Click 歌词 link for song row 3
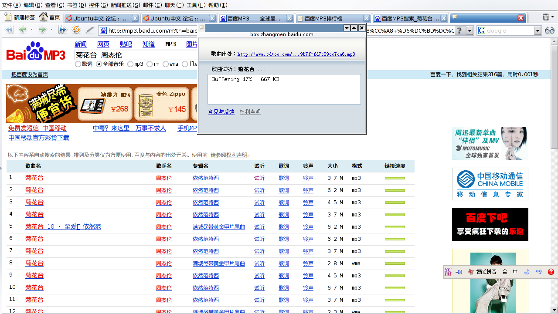Screen dimensions: 558x314 (284, 203)
